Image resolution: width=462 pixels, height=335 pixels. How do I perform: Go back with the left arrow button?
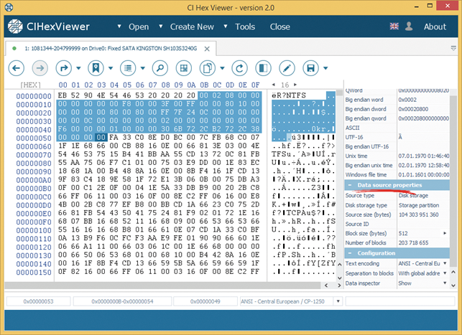[17, 68]
